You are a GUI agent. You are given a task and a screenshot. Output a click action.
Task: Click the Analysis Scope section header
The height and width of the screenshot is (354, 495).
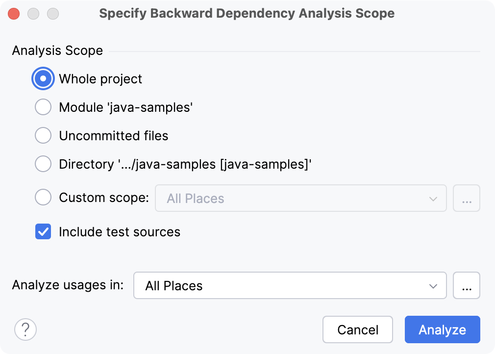click(57, 51)
